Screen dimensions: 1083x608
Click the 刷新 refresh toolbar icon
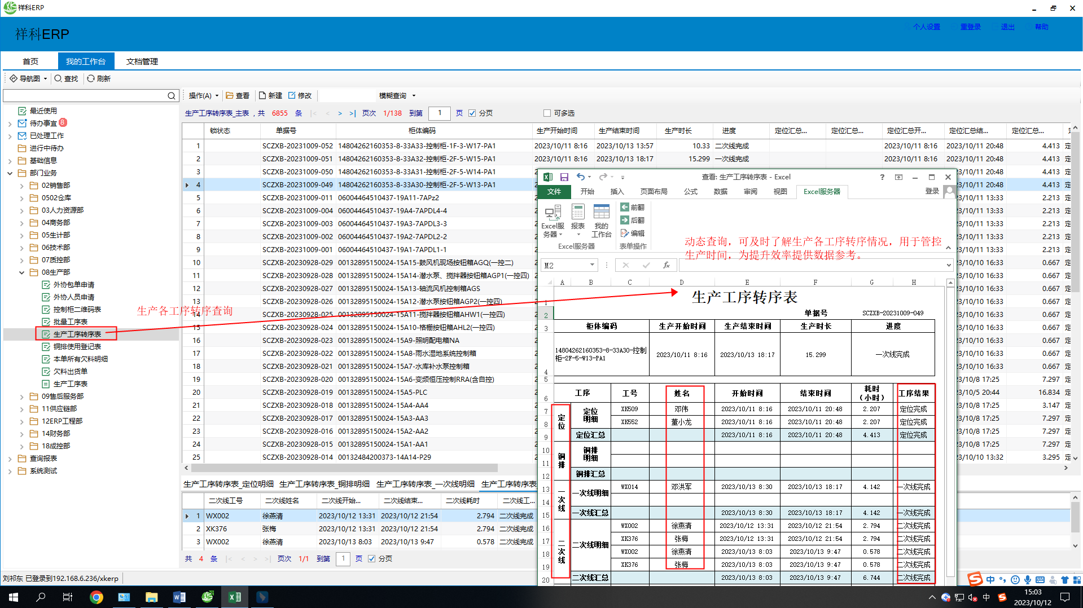click(x=91, y=79)
